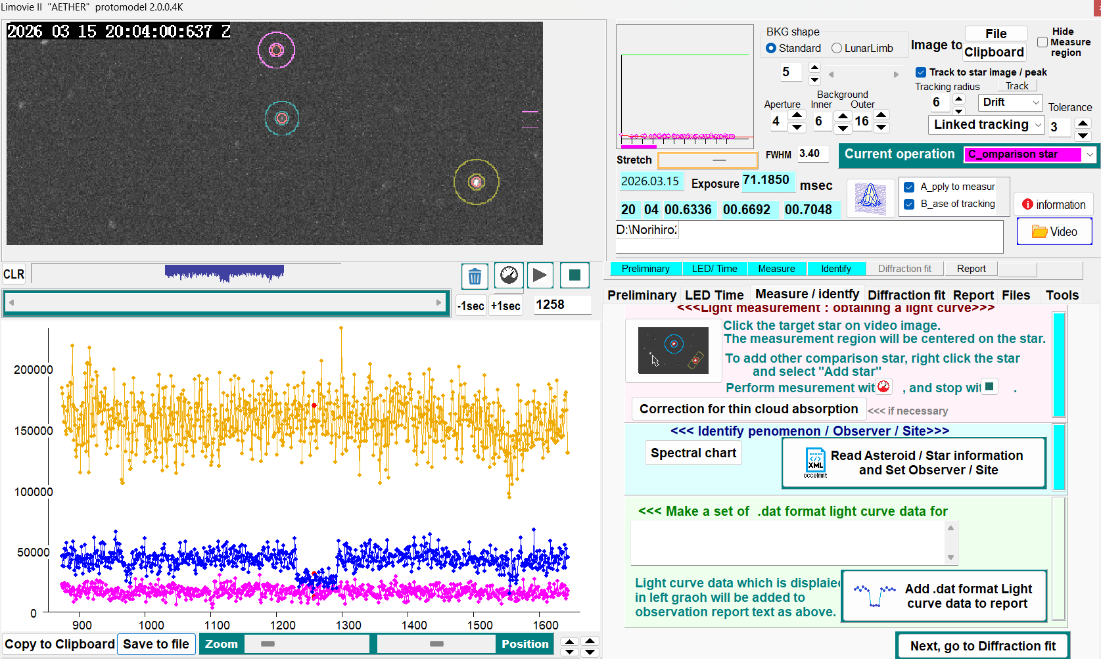This screenshot has height=659, width=1101.
Task: Start measurement with the gauge icon
Action: pos(509,275)
